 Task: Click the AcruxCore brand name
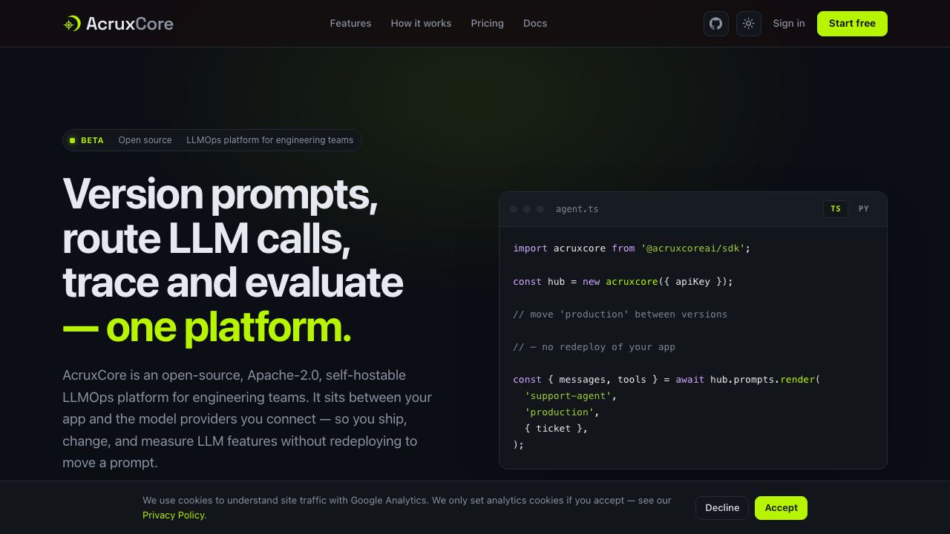pos(130,24)
